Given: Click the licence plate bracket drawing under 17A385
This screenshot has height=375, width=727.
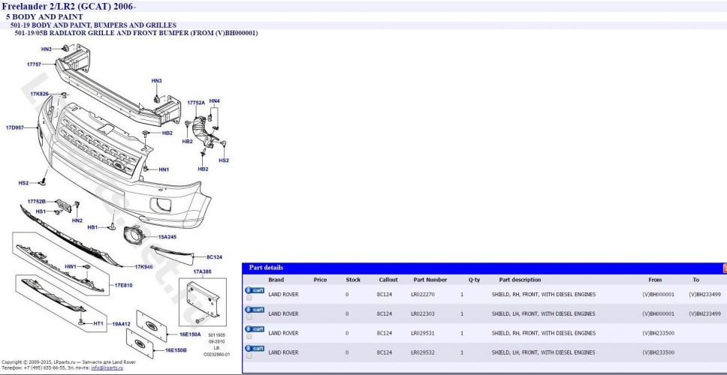Looking at the screenshot, I should pyautogui.click(x=203, y=300).
